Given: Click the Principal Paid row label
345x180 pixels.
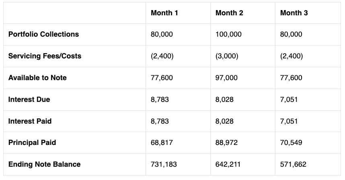Looking at the screenshot, I should coord(32,143).
